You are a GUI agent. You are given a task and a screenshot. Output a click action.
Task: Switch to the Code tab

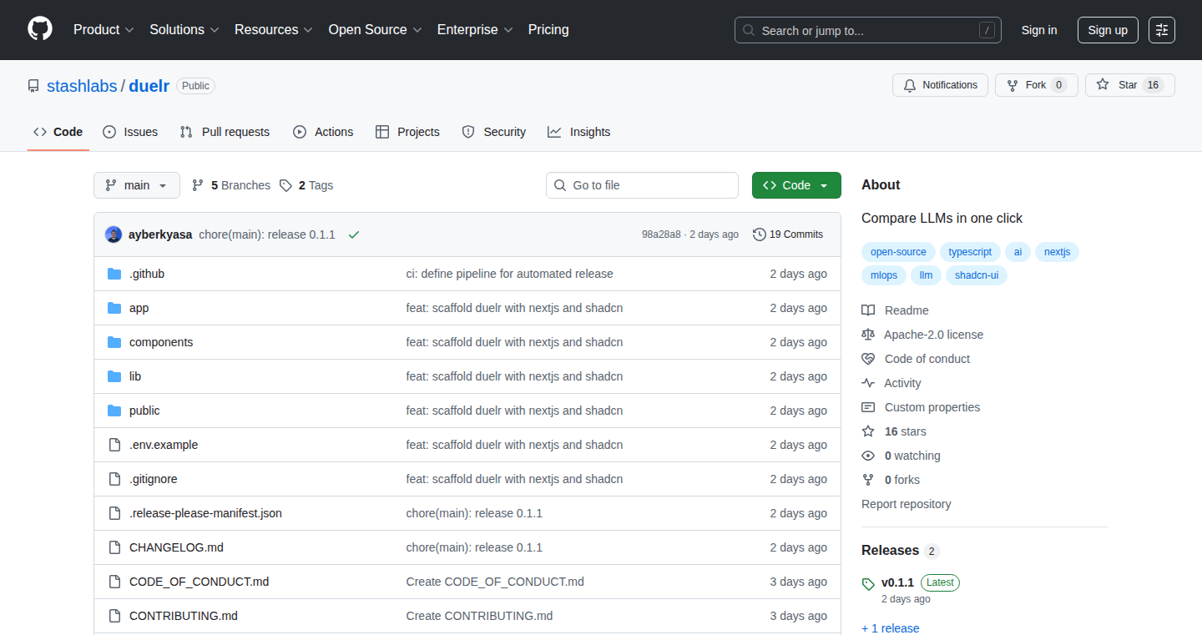tap(58, 132)
